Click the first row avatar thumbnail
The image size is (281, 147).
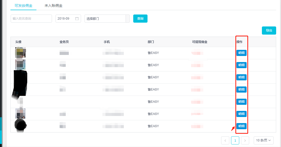click(20, 53)
